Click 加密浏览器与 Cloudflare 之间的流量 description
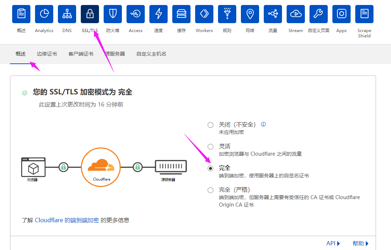 click(x=260, y=154)
